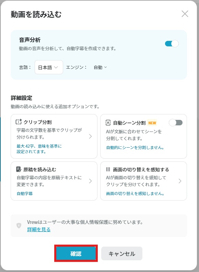This screenshot has height=272, width=199.
Task: Click the script document icon beside 原稿を読み込む
Action: coord(19,169)
